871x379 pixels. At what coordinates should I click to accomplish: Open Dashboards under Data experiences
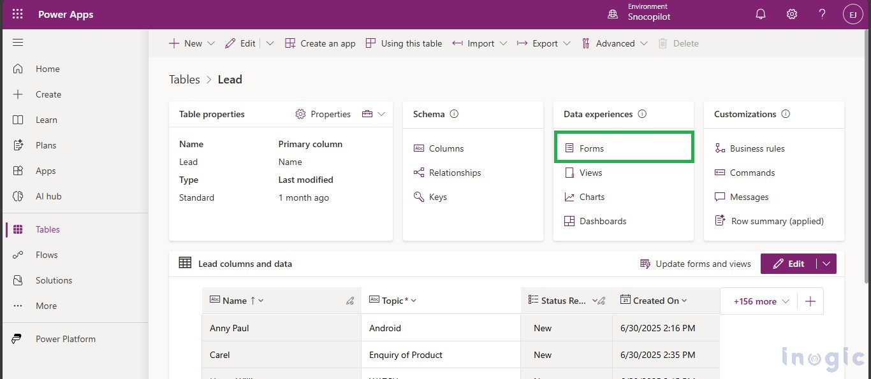pyautogui.click(x=596, y=221)
